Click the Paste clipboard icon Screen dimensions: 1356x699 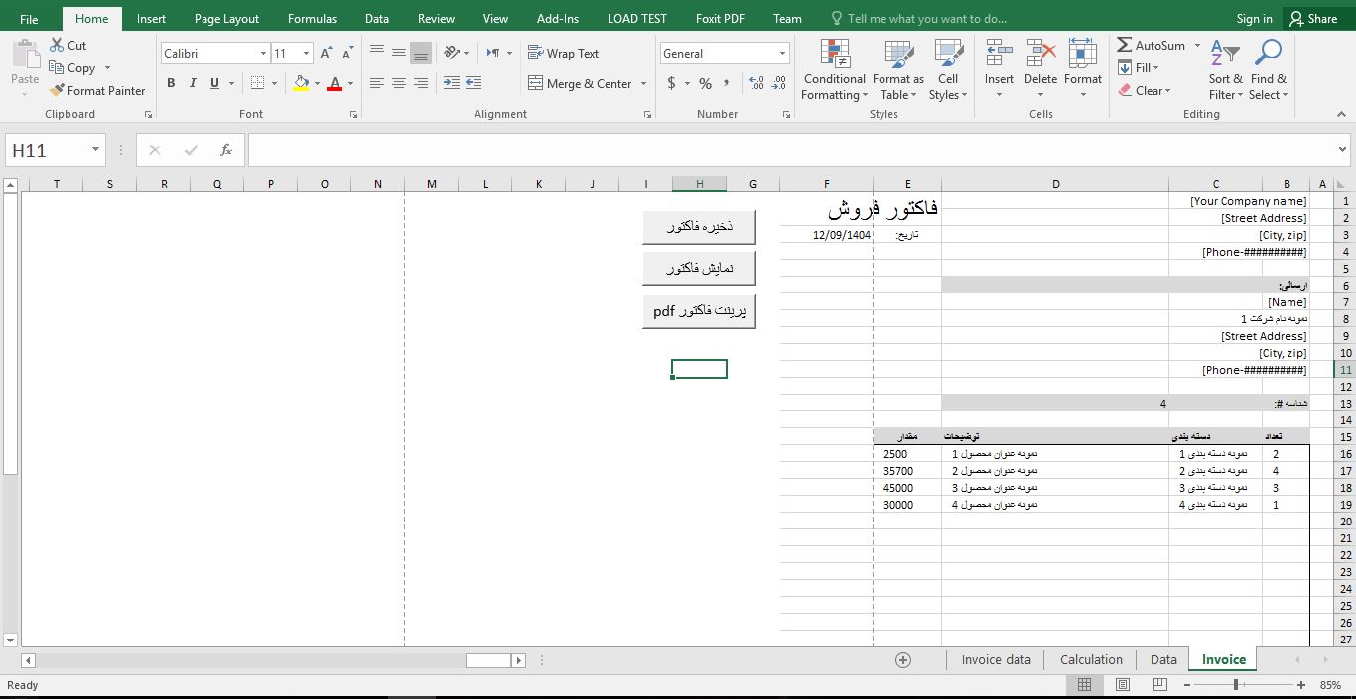click(x=25, y=56)
